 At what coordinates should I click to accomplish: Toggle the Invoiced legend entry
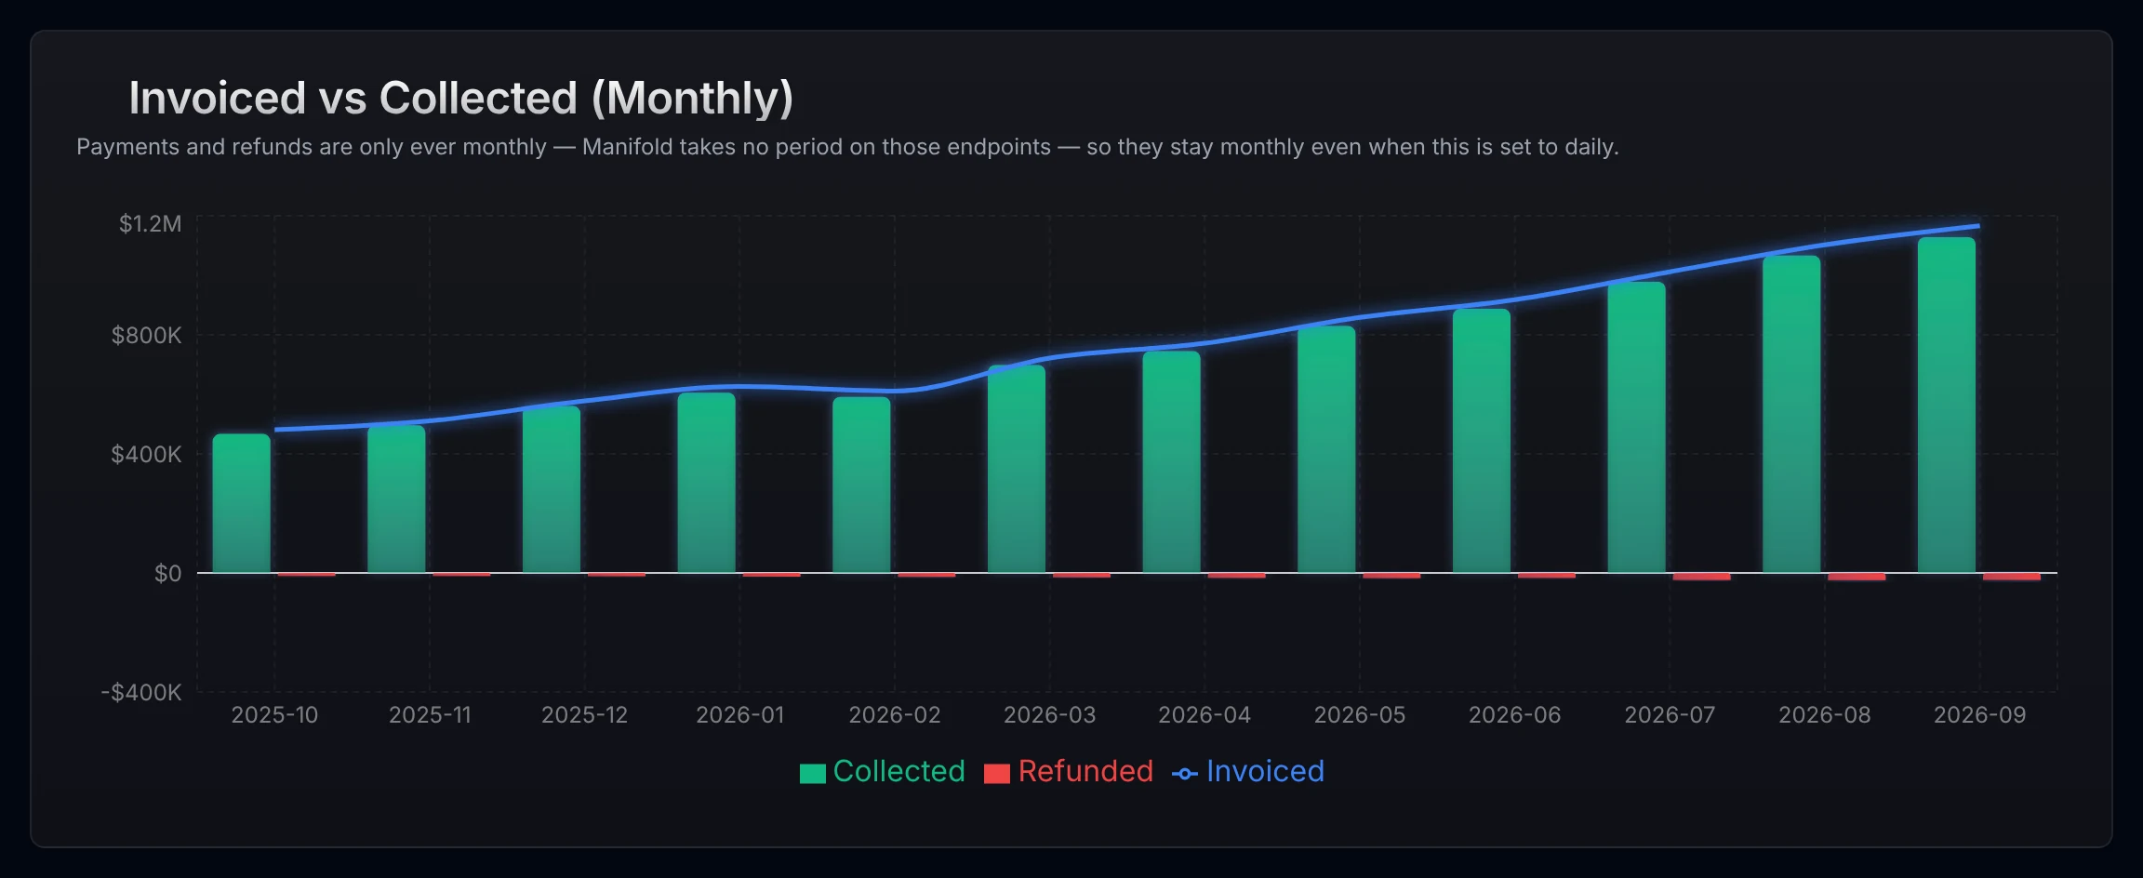pyautogui.click(x=1248, y=772)
